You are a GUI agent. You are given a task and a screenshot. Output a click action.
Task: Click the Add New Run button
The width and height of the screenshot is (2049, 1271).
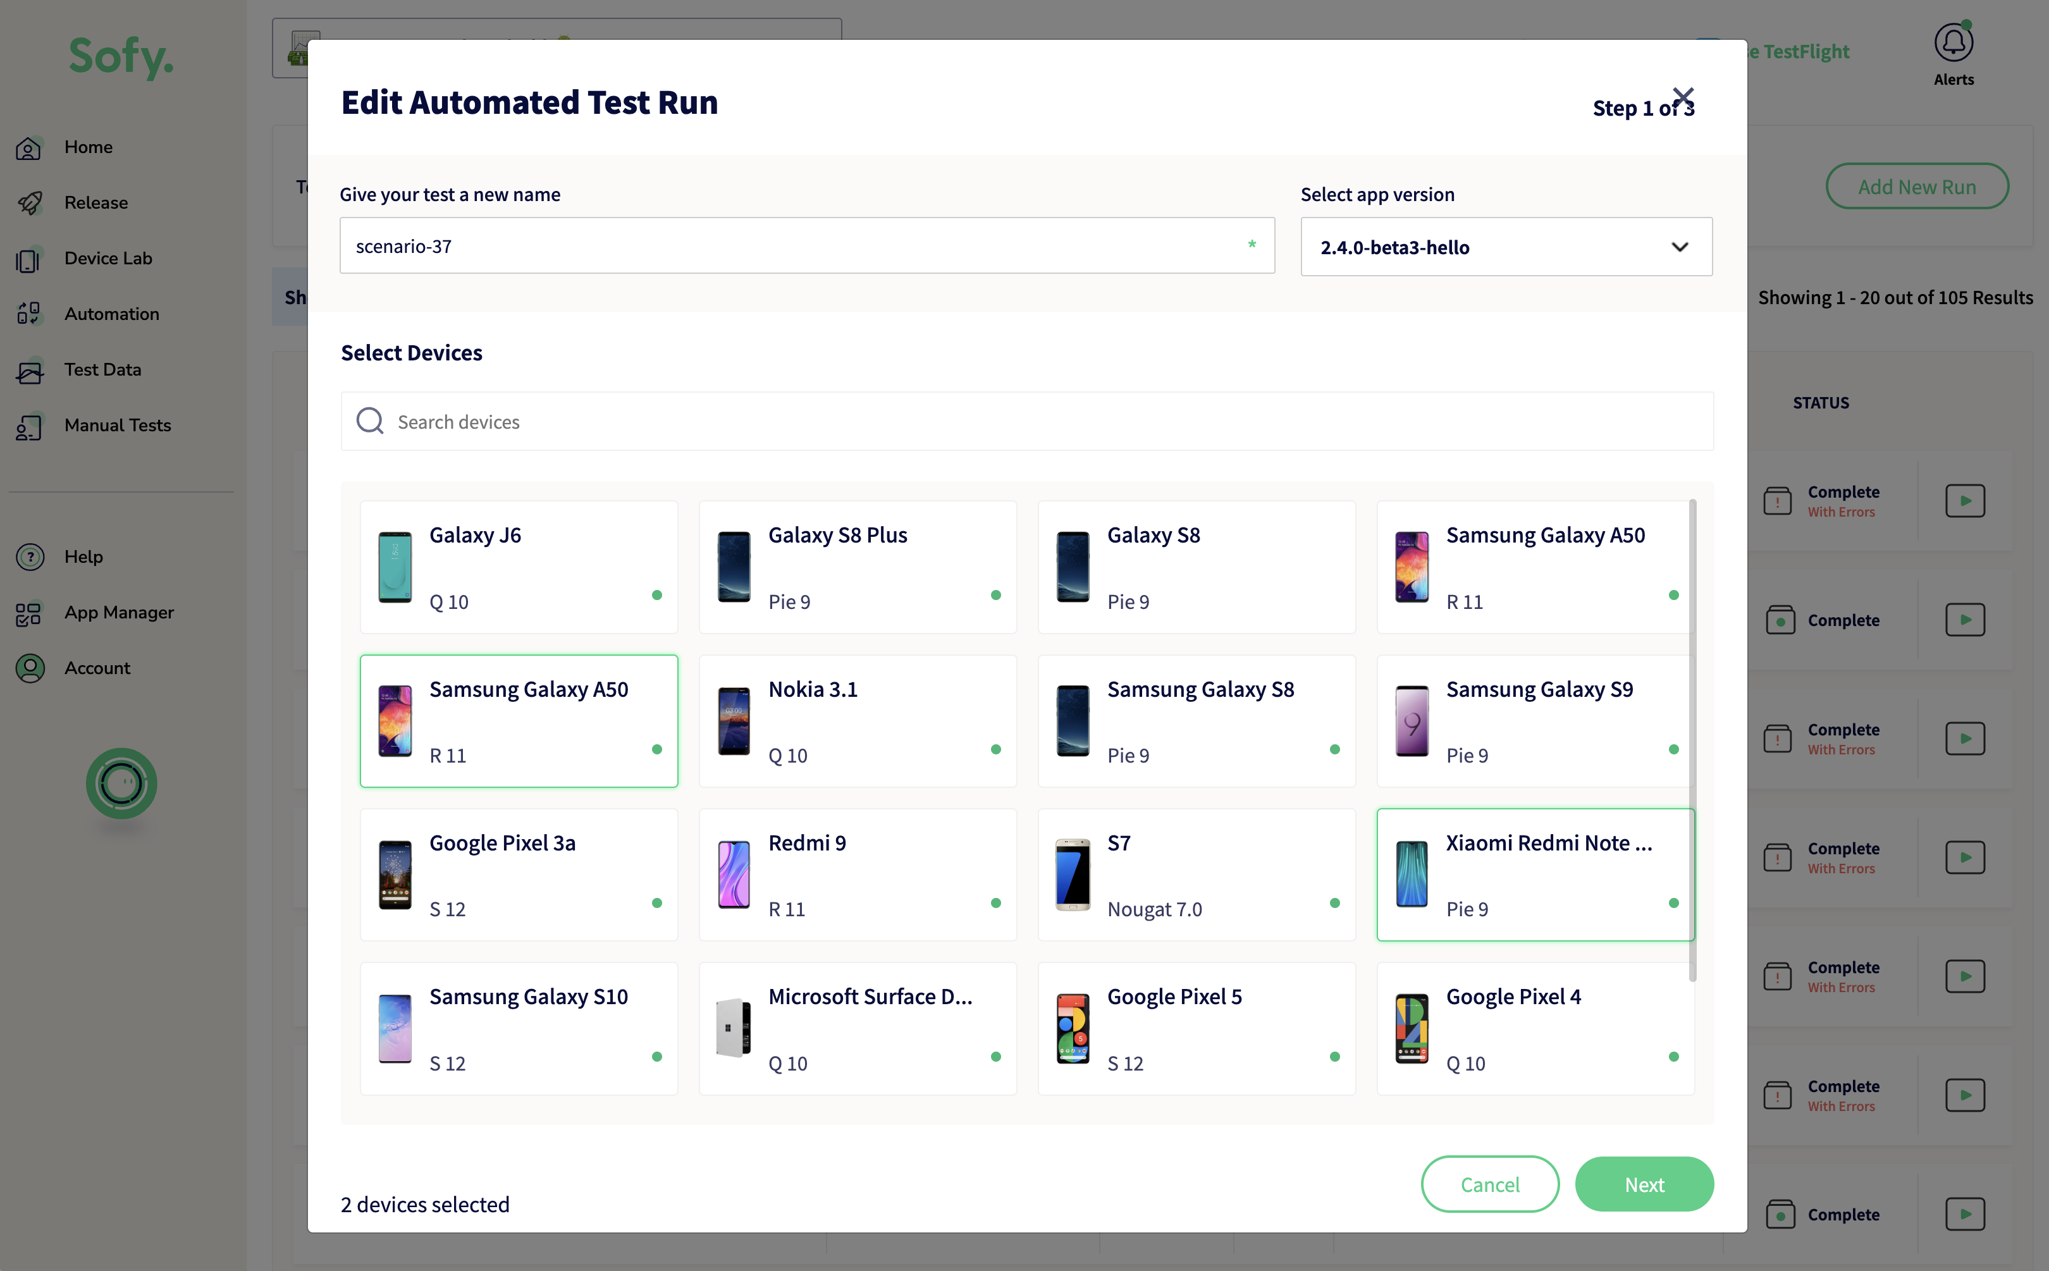pyautogui.click(x=1916, y=187)
